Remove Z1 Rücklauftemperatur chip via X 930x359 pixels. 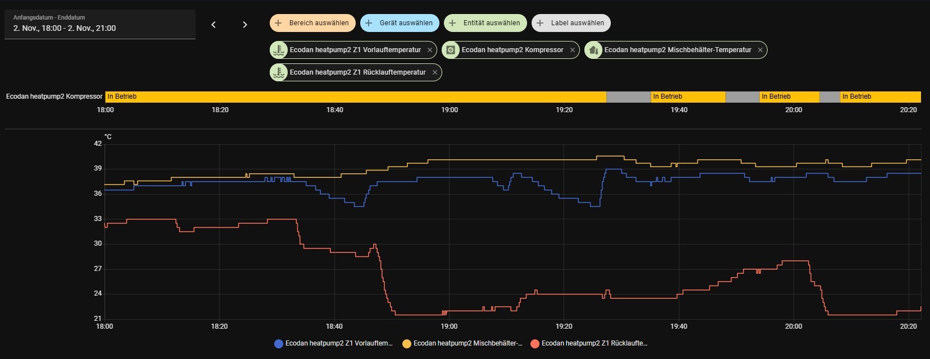[x=435, y=72]
